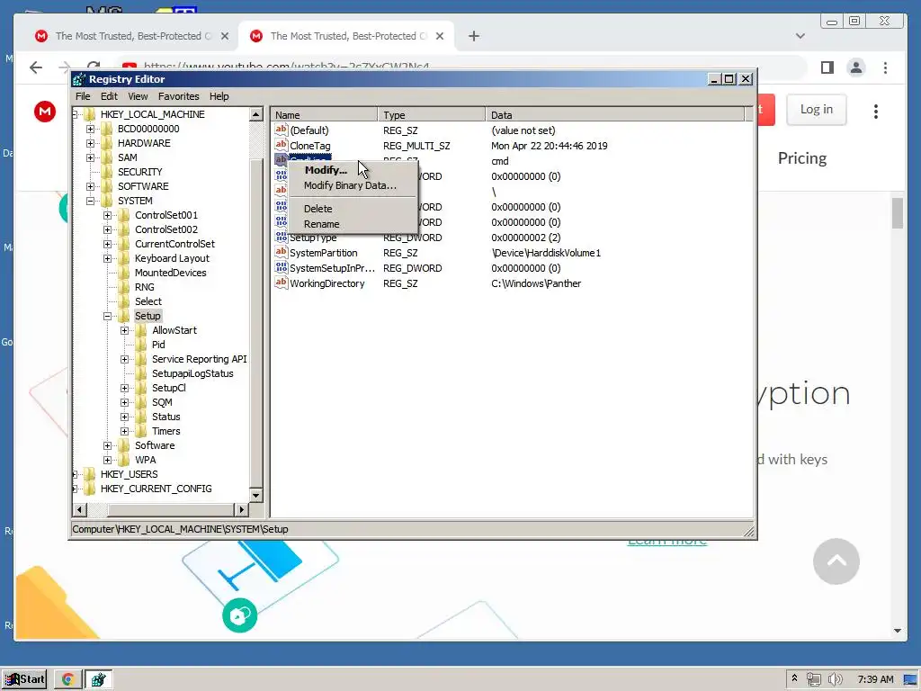Open the Start menu
Screen dimensions: 921x691
pos(24,679)
